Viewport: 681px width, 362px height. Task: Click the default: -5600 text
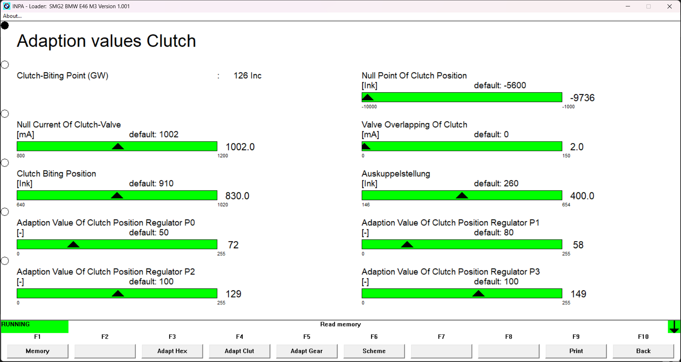(500, 86)
